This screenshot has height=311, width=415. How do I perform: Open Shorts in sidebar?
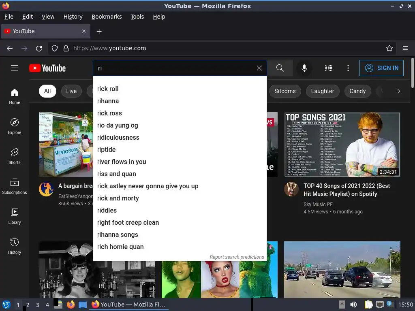[15, 156]
